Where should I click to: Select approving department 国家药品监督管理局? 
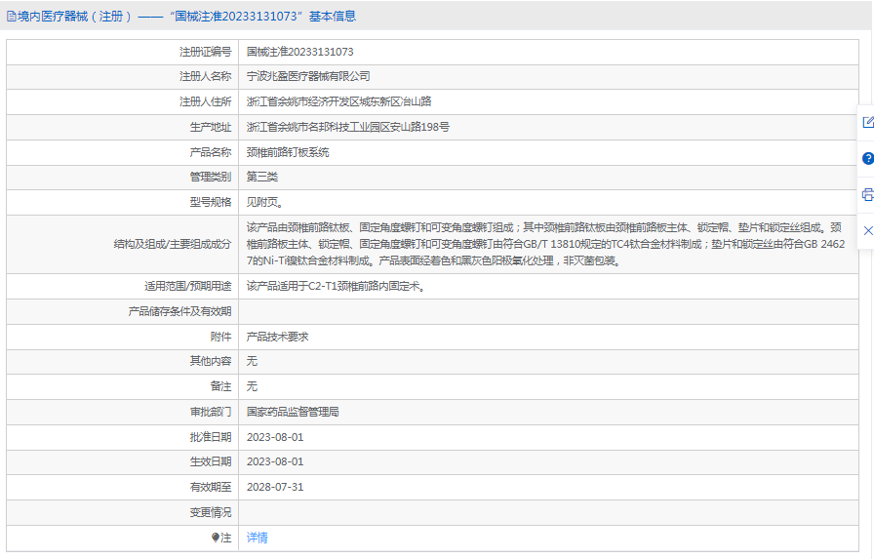point(293,412)
